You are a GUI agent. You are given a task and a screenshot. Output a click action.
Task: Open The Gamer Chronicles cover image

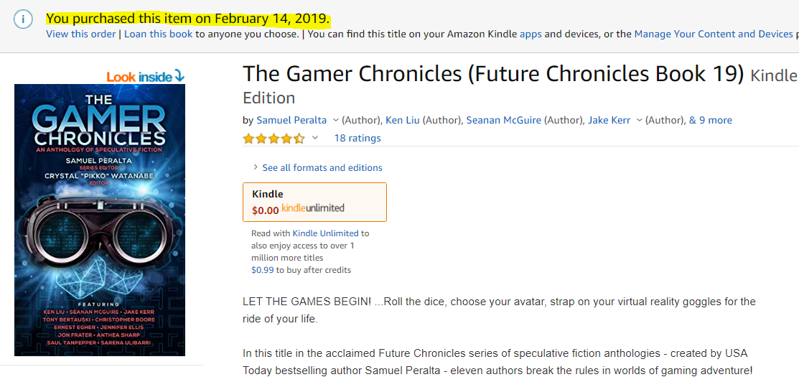tap(100, 220)
